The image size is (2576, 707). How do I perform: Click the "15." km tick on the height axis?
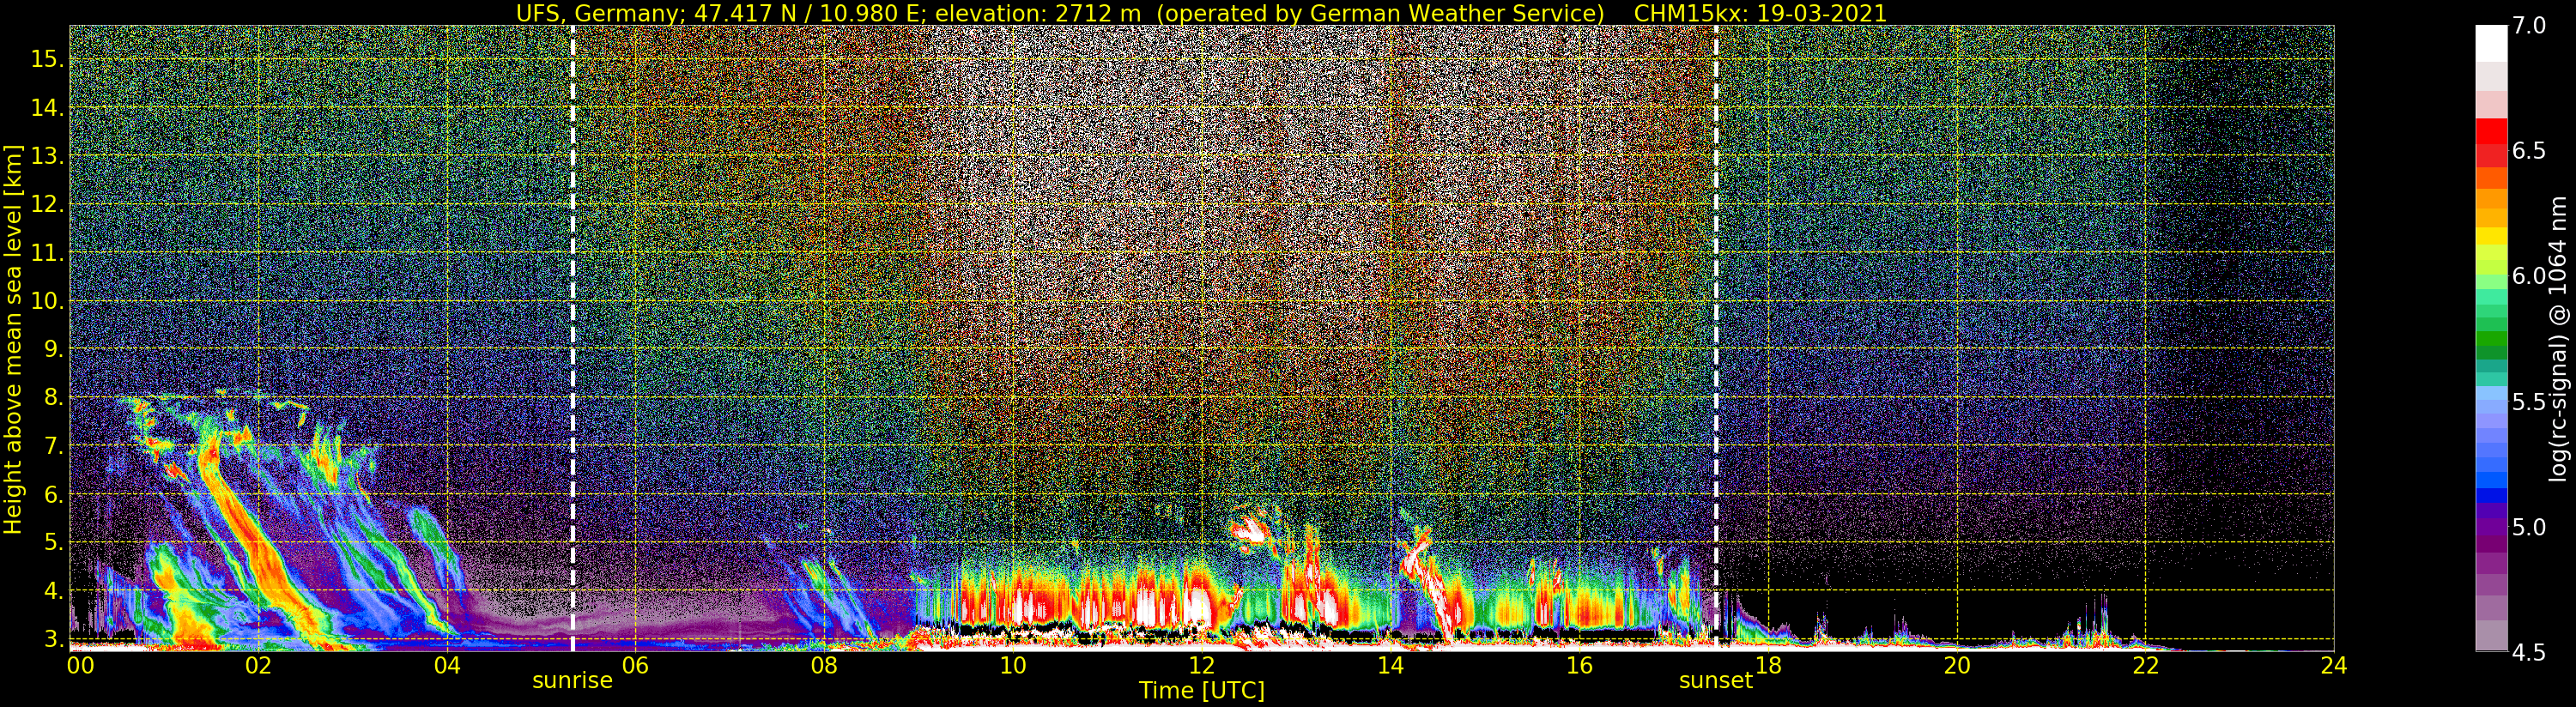46,59
